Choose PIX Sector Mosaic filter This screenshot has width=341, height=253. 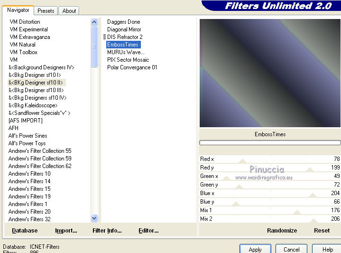pos(128,60)
